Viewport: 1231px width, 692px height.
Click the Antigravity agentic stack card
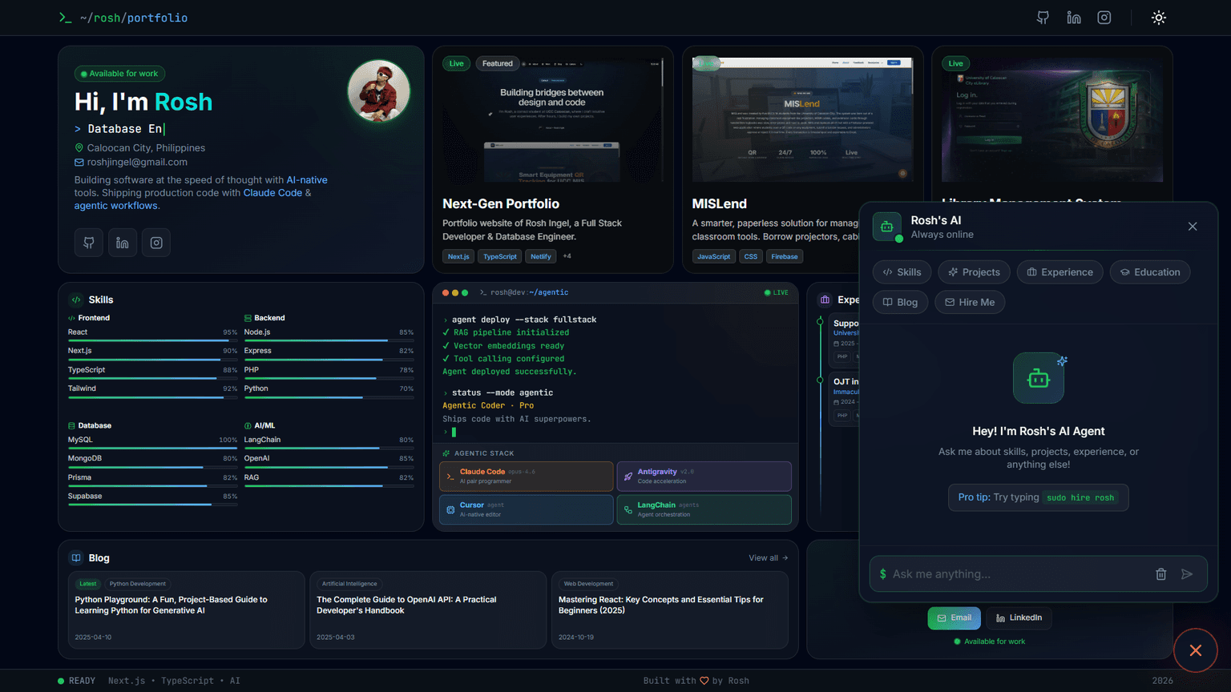click(x=704, y=477)
